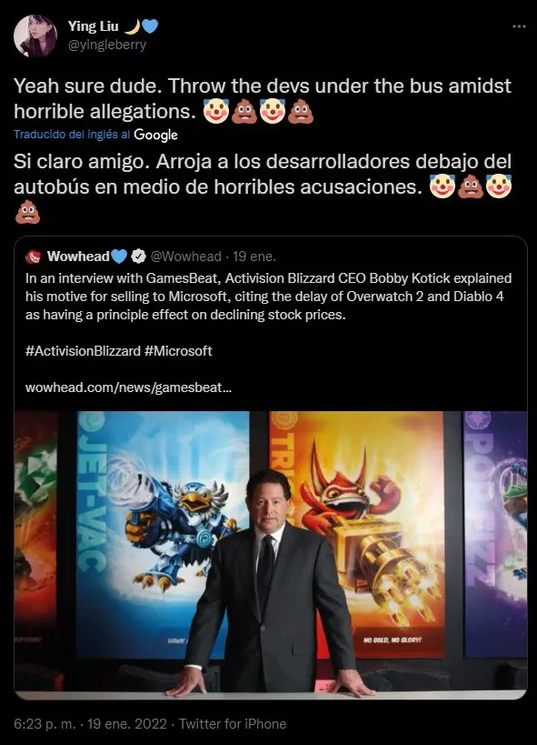The image size is (537, 745).
Task: Open the Wowhead avatar in quoted tweet
Action: point(34,257)
